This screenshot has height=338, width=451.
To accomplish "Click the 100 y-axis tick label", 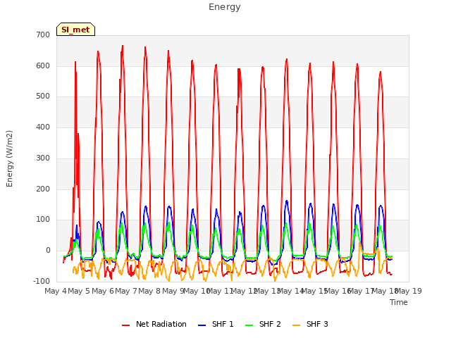I will 43,220.
